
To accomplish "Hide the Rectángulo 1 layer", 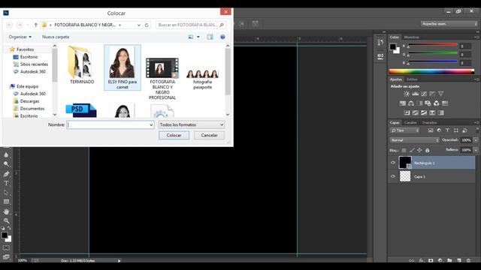I will [x=392, y=163].
